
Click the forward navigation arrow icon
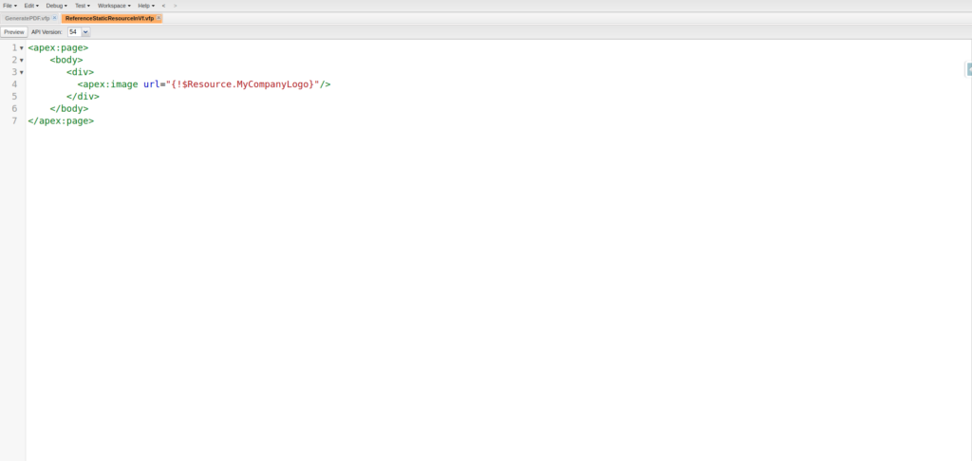175,6
